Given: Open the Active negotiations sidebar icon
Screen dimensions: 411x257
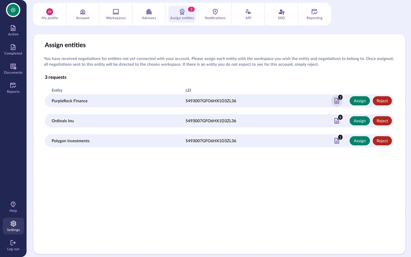Looking at the screenshot, I should point(13,30).
